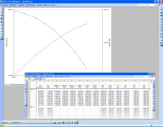The height and width of the screenshot is (127, 163).
Task: Click New document icon in main window's left toolbar
Action: click(x=2, y=9)
